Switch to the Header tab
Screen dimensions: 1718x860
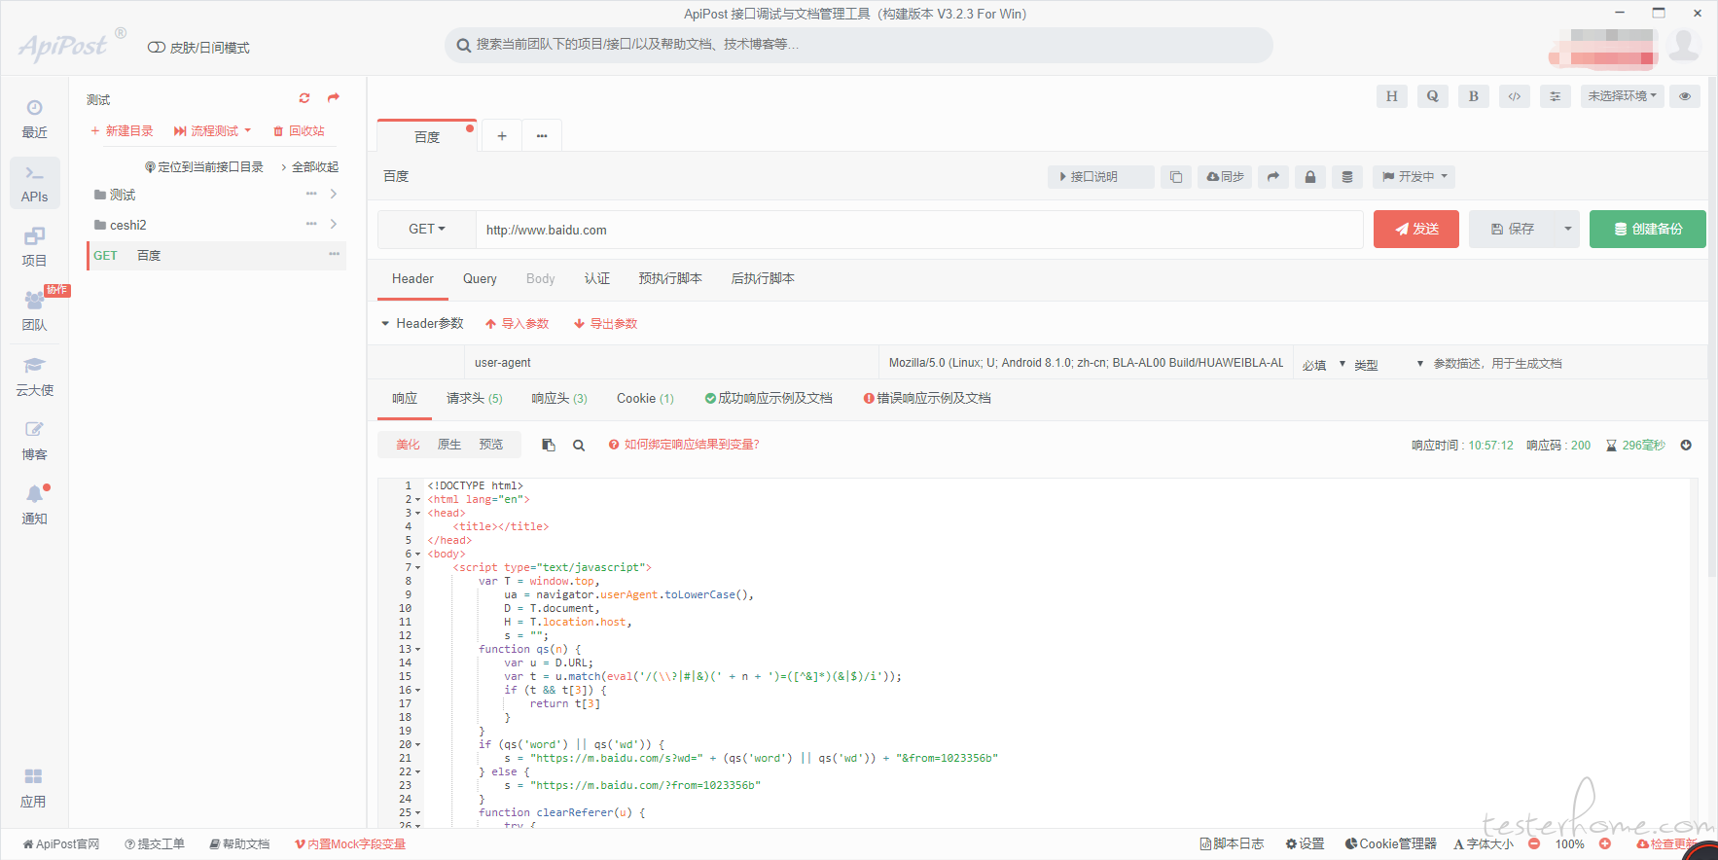412,278
